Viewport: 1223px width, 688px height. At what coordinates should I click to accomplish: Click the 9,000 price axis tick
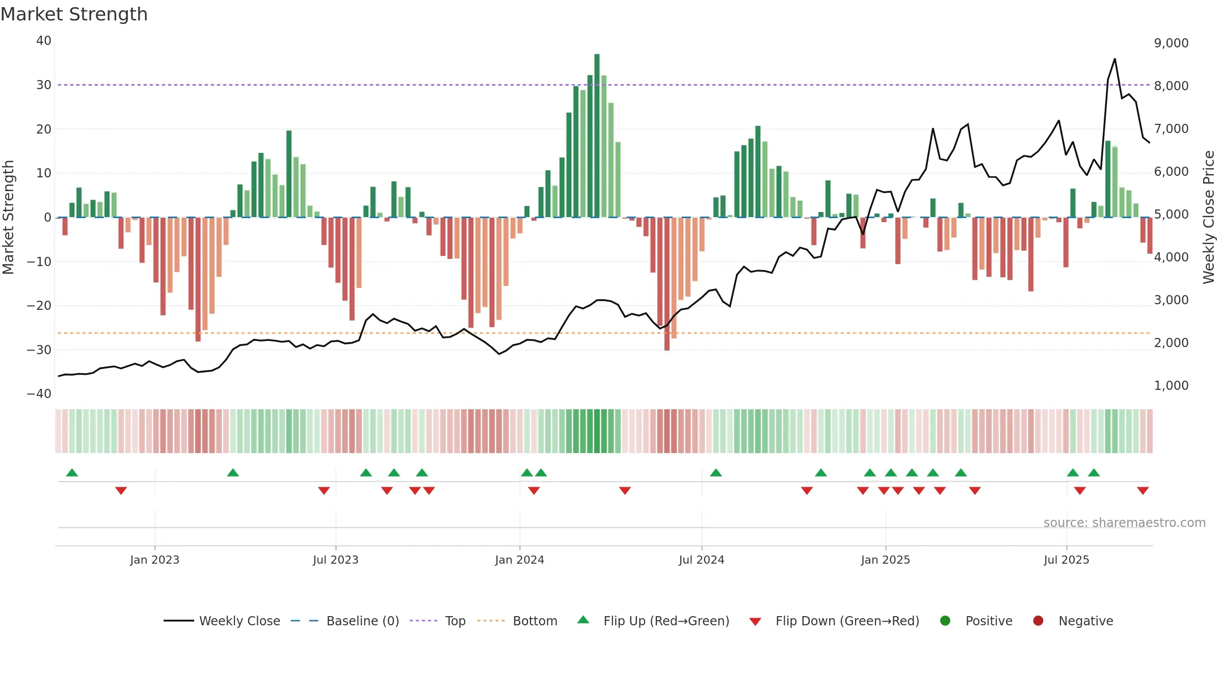[x=1172, y=43]
